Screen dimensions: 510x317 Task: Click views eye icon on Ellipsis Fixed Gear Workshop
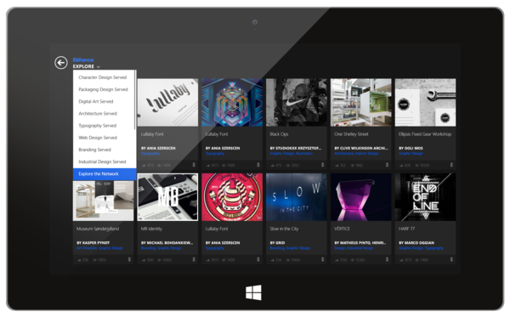(417, 166)
